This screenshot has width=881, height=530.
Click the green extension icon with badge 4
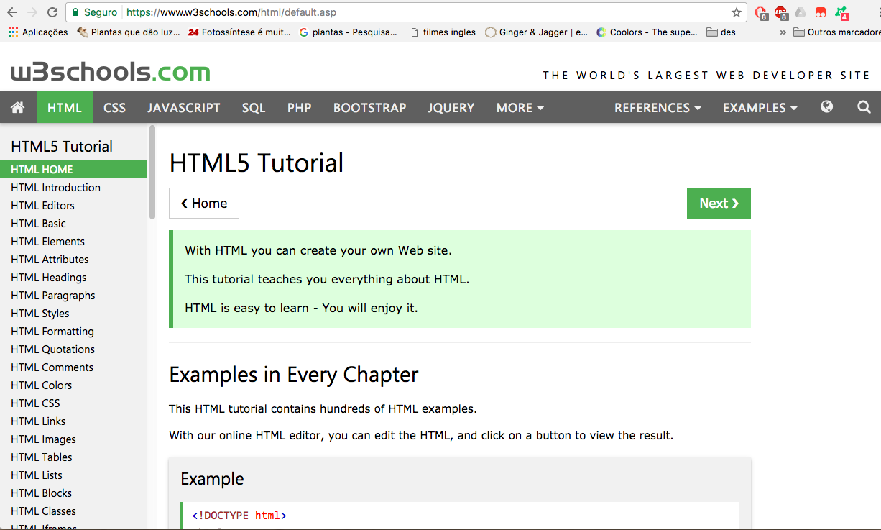coord(841,13)
